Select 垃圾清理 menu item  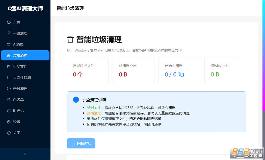point(25,55)
